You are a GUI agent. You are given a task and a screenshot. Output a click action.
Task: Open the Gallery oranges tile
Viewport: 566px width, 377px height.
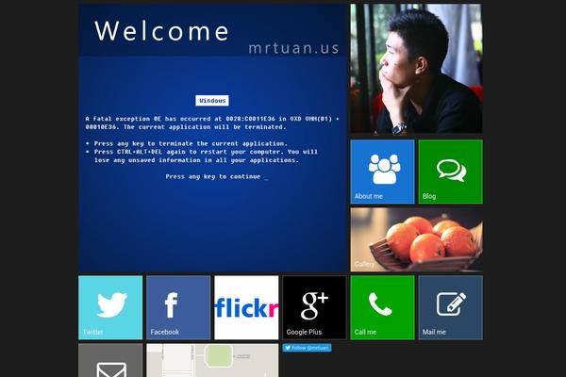pos(417,239)
